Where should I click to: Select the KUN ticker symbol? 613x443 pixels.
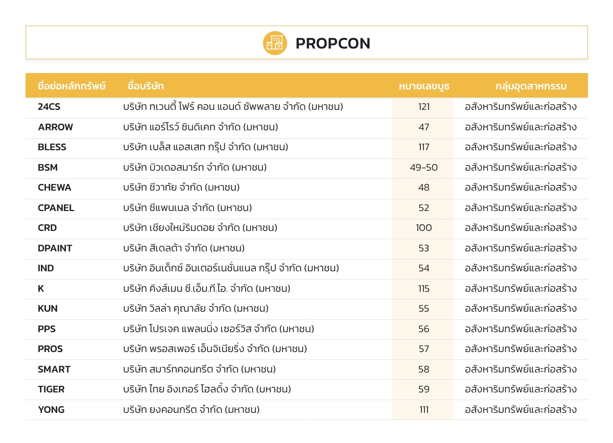[x=48, y=309]
